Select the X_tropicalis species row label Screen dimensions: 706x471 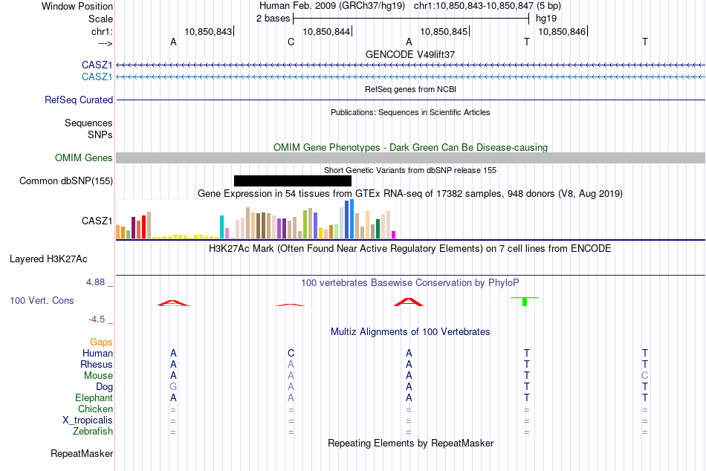(x=88, y=420)
